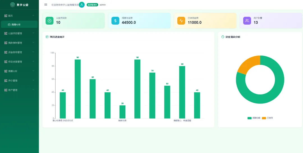Click the 首页 menu icon
The image size is (303, 153).
click(x=6, y=16)
